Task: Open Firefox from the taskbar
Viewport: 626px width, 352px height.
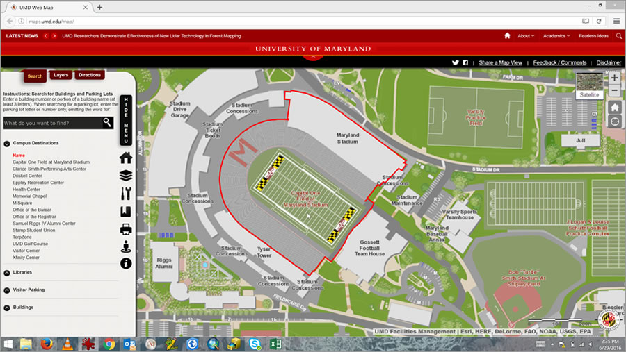Action: click(47, 344)
